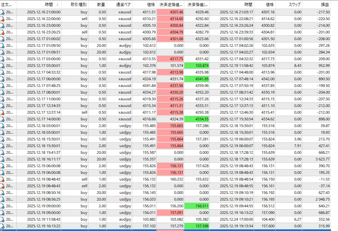338x231 pixels.
Task: Click the order icon for 2025.12.17 14:00:00 row
Action: click(2, 119)
